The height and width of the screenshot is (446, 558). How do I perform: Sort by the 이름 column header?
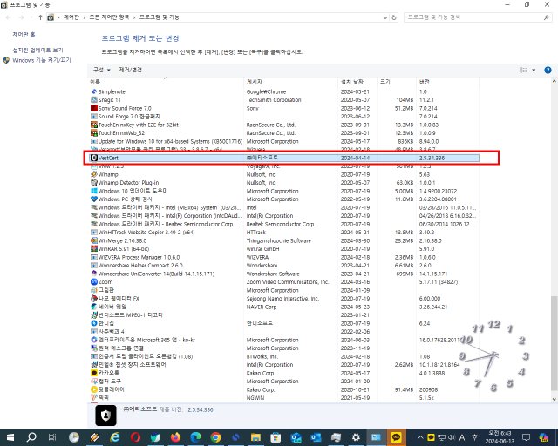95,82
